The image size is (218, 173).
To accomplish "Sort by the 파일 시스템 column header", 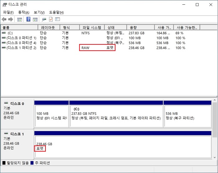I will pyautogui.click(x=92, y=27).
